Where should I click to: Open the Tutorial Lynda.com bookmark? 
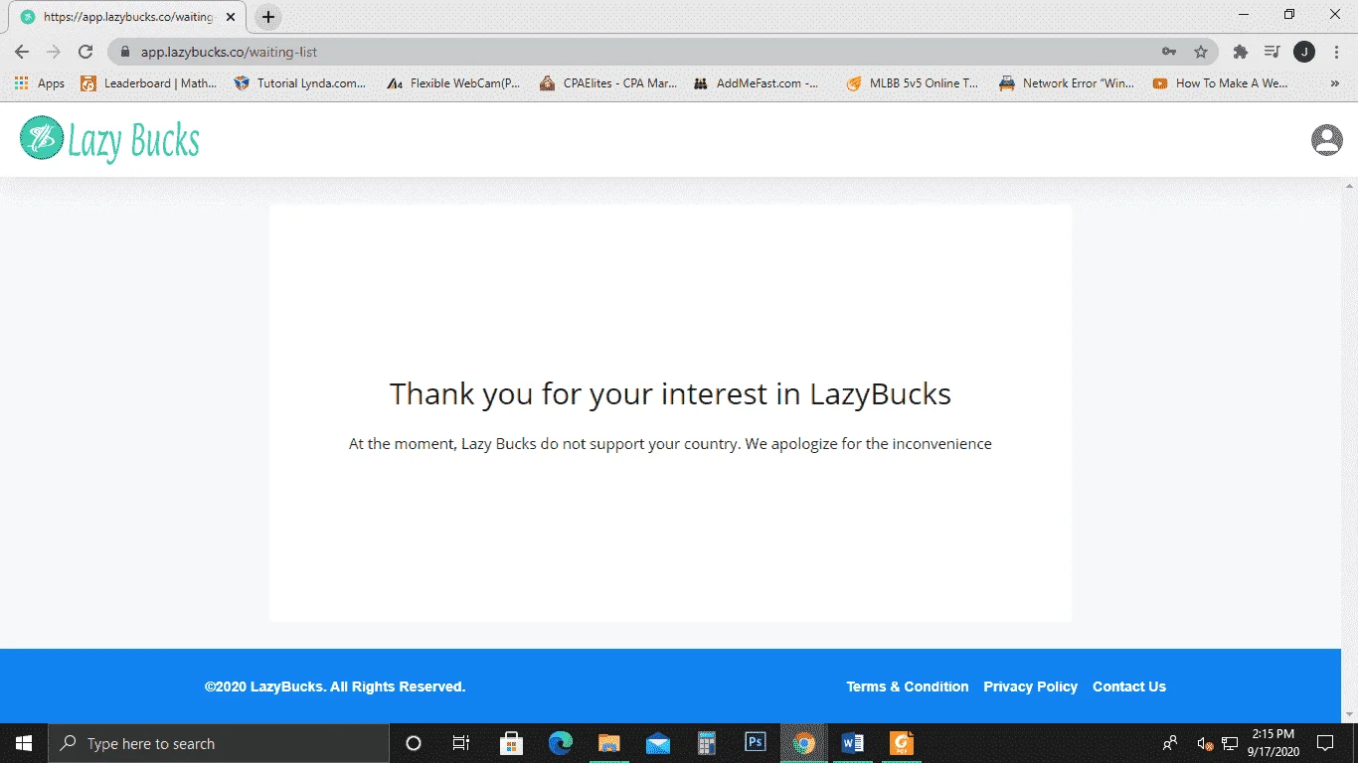coord(299,83)
